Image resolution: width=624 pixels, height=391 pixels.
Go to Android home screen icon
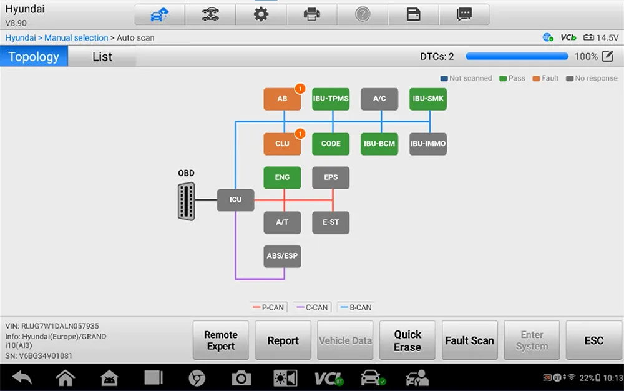tap(66, 378)
